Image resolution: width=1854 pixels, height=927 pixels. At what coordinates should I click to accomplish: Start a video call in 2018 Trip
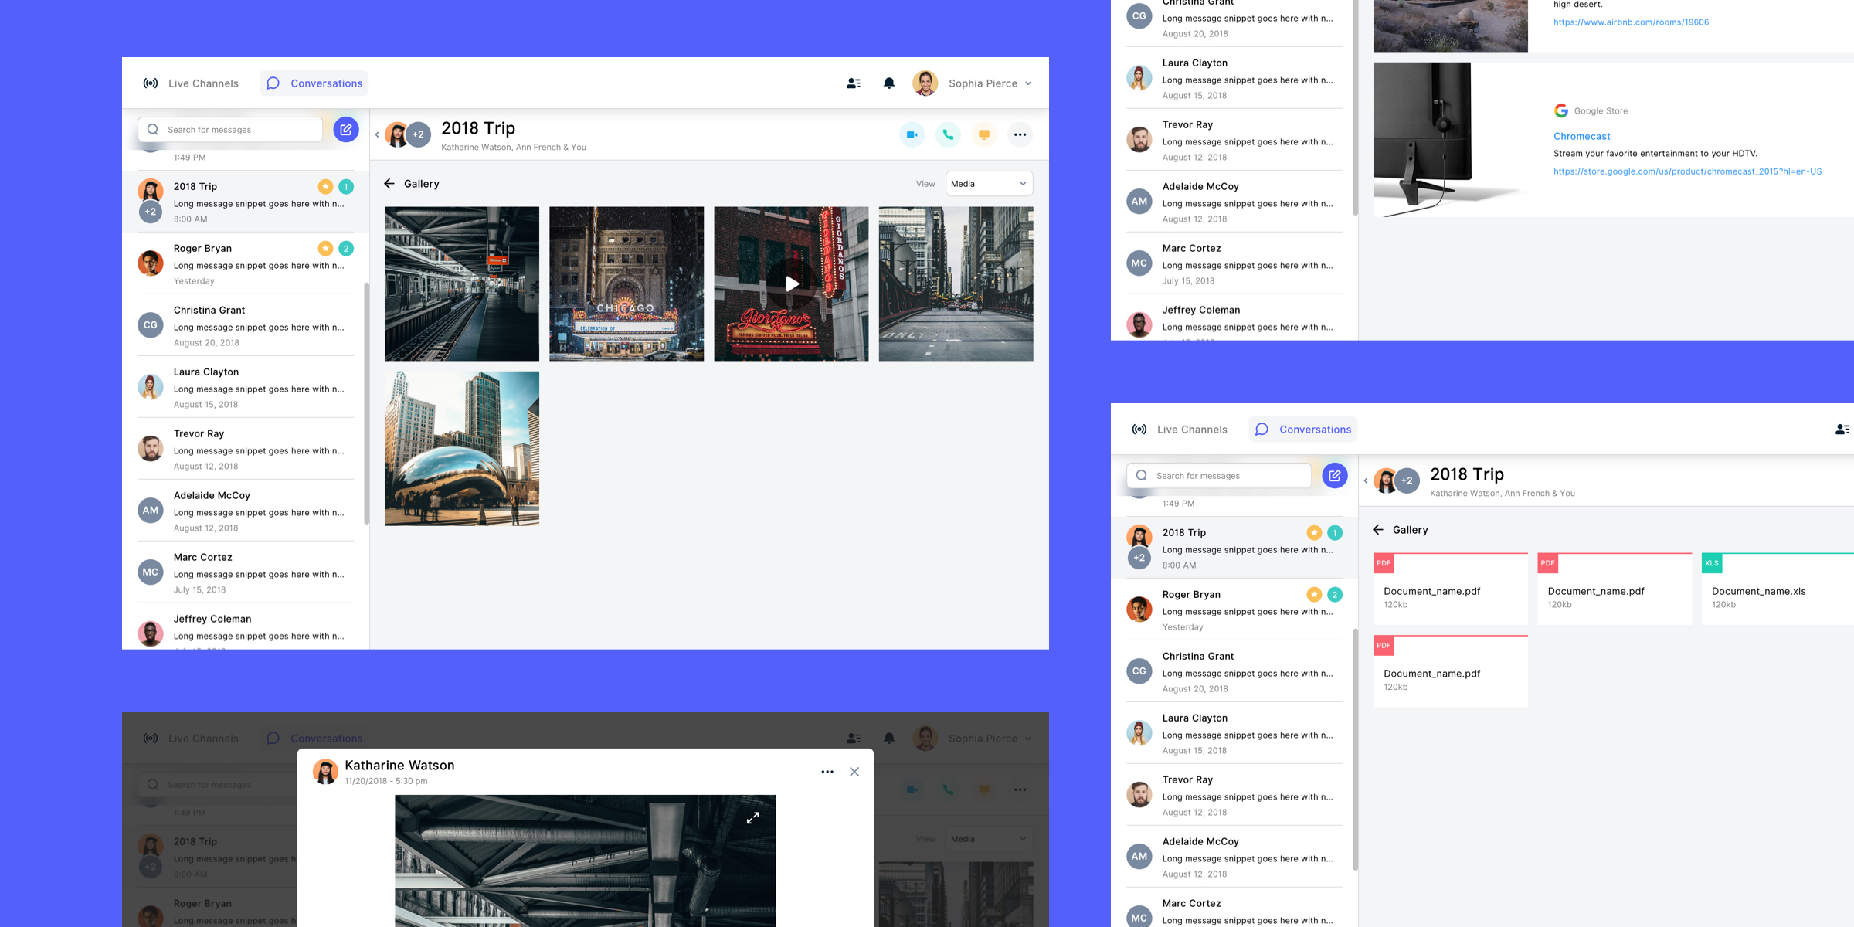912,134
